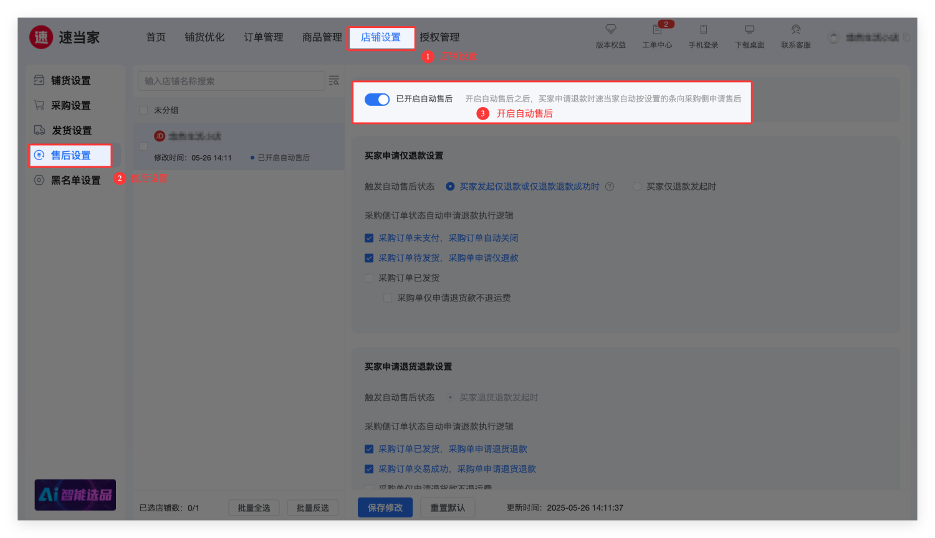The width and height of the screenshot is (935, 538).
Task: Click the store list filter icon
Action: click(x=334, y=80)
